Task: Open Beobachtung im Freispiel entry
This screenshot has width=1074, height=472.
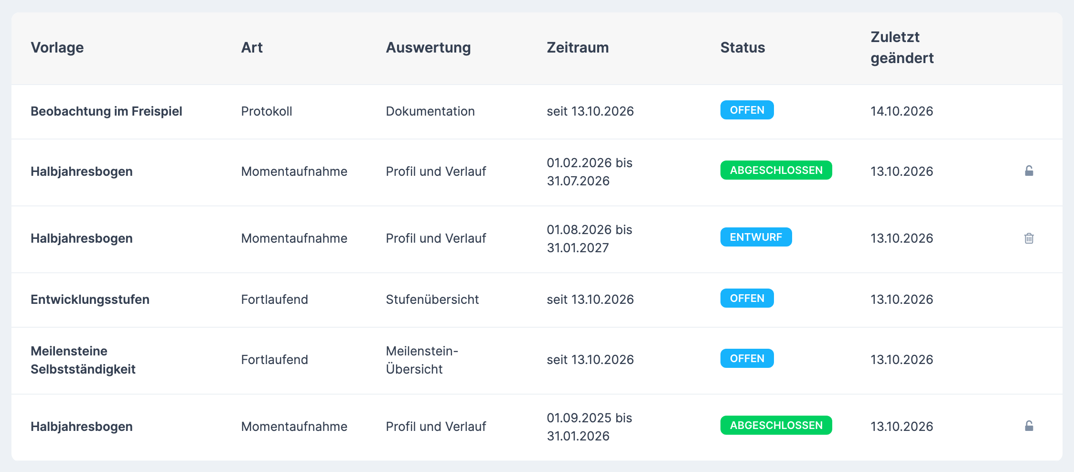Action: [x=537, y=112]
